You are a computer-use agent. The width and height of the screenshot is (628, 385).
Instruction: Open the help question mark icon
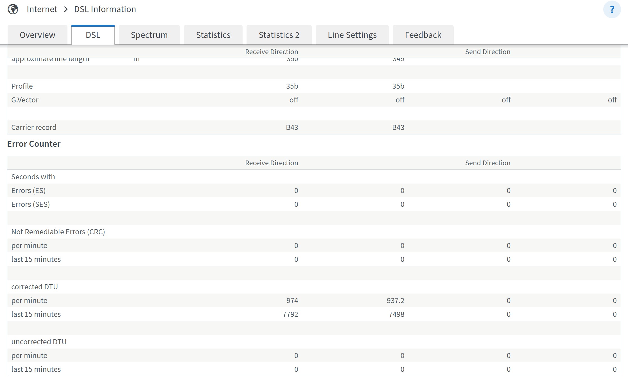click(x=612, y=10)
